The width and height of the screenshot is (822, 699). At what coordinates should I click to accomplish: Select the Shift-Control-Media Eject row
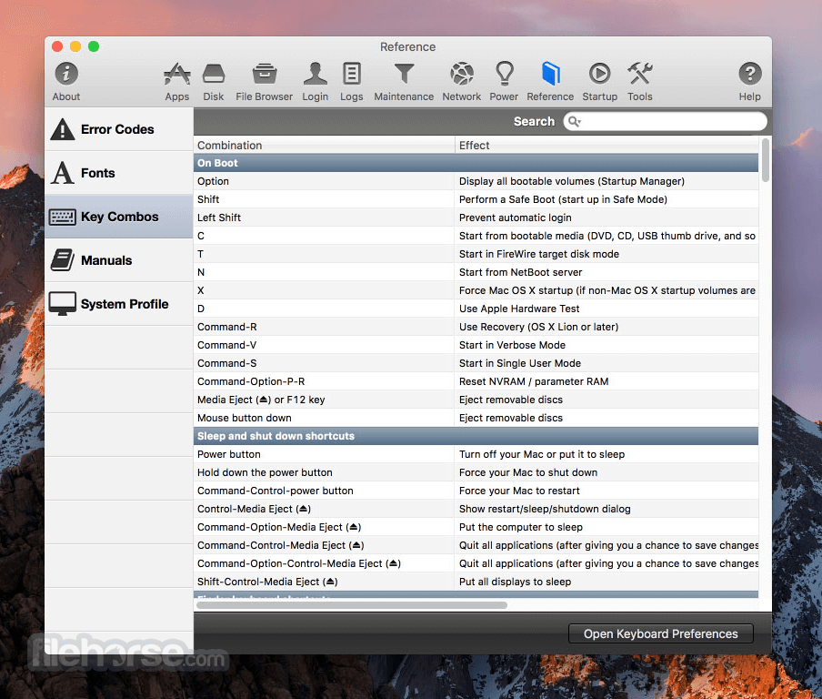[x=476, y=582]
